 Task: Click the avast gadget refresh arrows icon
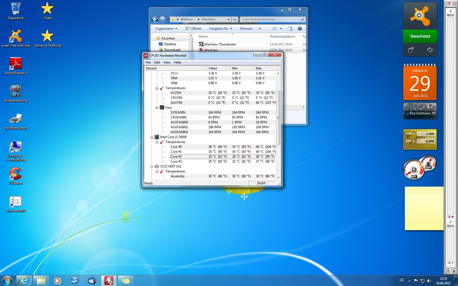tap(430, 50)
